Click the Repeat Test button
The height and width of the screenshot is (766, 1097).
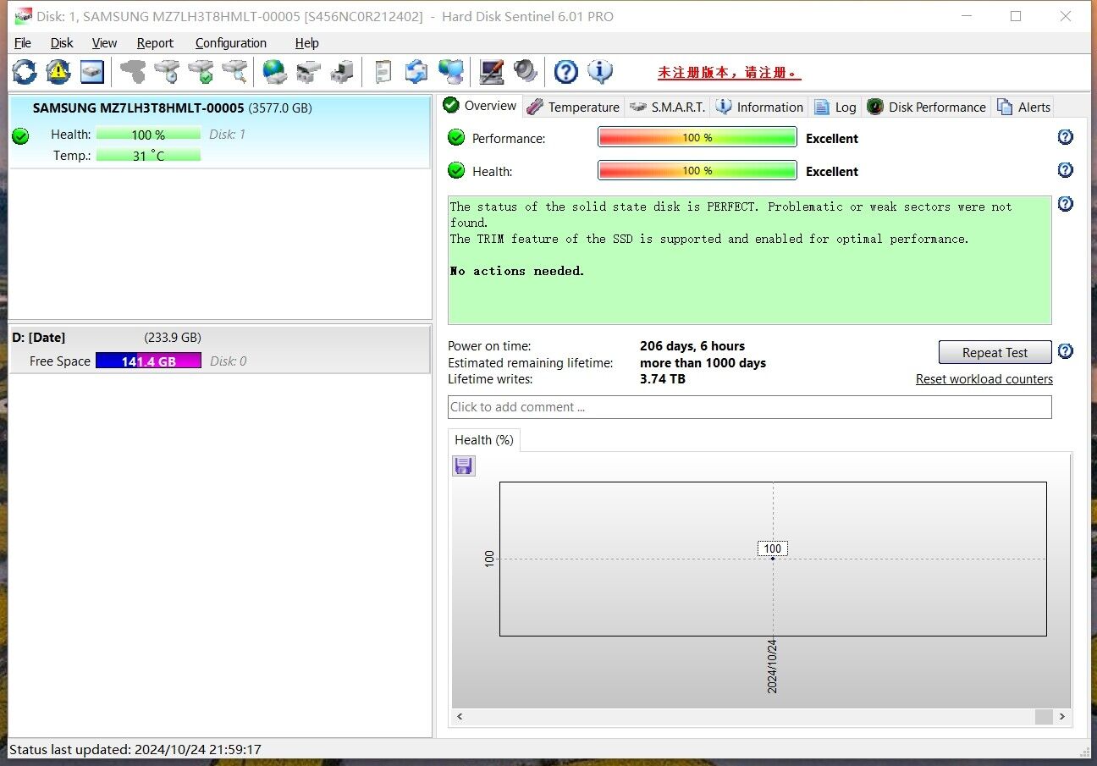coord(995,352)
